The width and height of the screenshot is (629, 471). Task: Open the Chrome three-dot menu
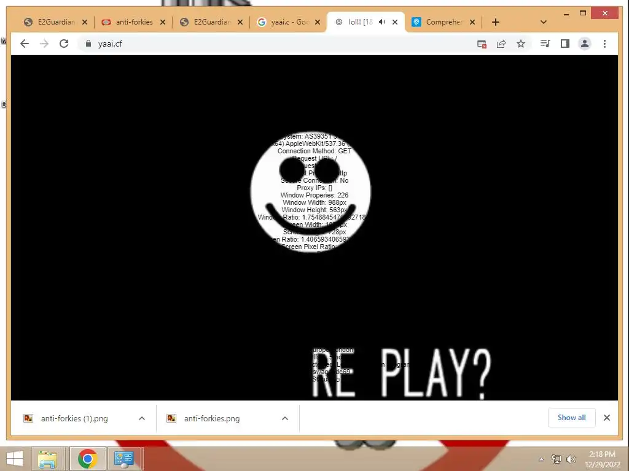tap(604, 44)
